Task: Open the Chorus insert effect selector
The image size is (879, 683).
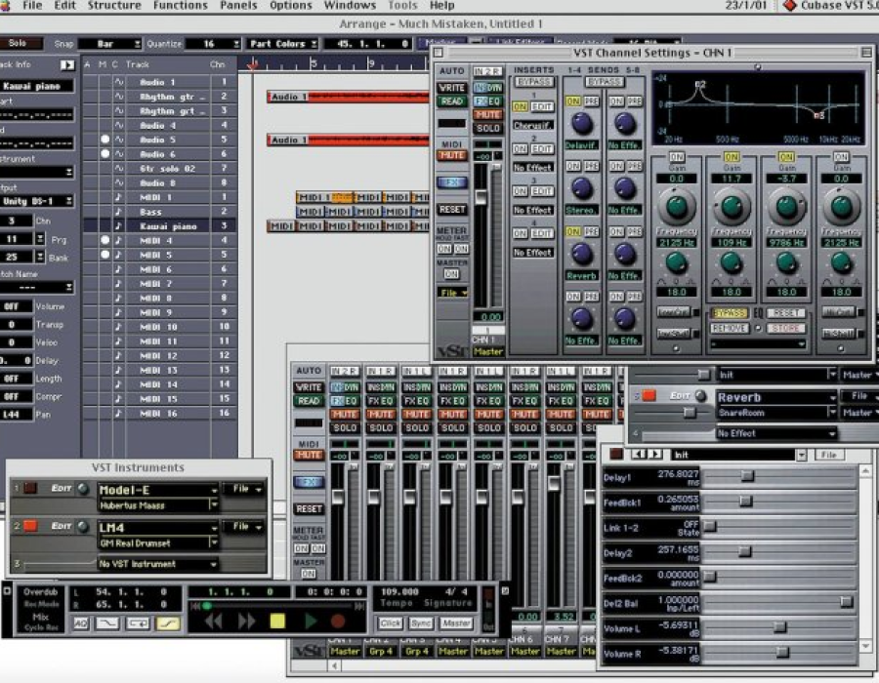Action: coord(533,126)
